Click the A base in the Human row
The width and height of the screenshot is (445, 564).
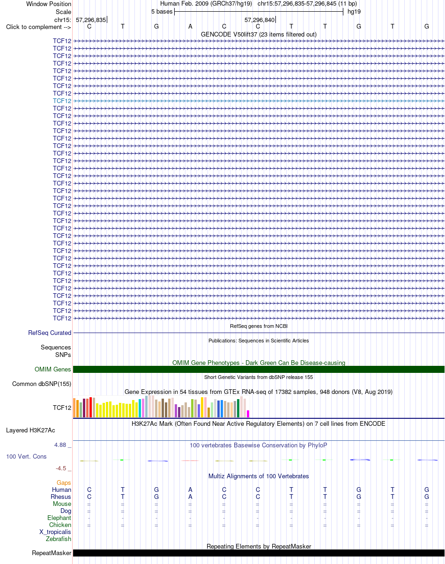point(190,490)
